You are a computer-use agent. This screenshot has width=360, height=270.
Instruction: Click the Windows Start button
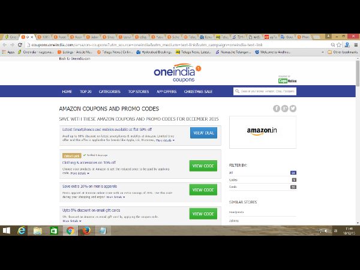7,230
